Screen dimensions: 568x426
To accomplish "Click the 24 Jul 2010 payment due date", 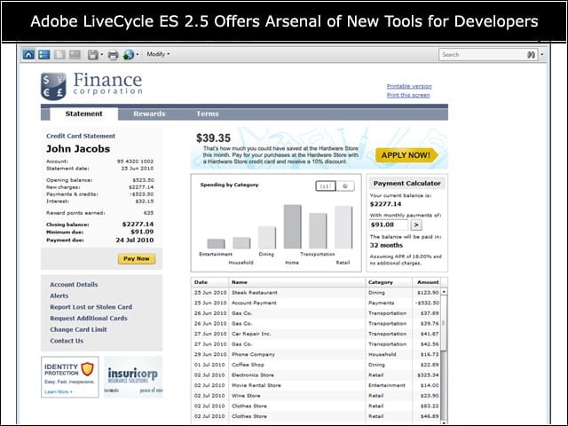I will tap(135, 241).
